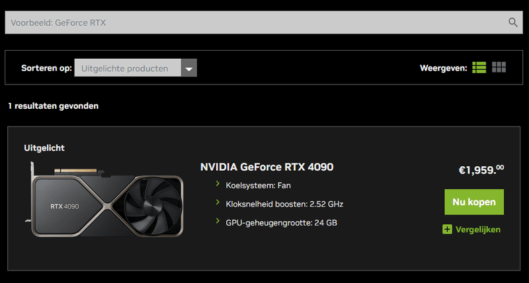Click the €1,959 price
Image resolution: width=529 pixels, height=283 pixels.
point(481,170)
